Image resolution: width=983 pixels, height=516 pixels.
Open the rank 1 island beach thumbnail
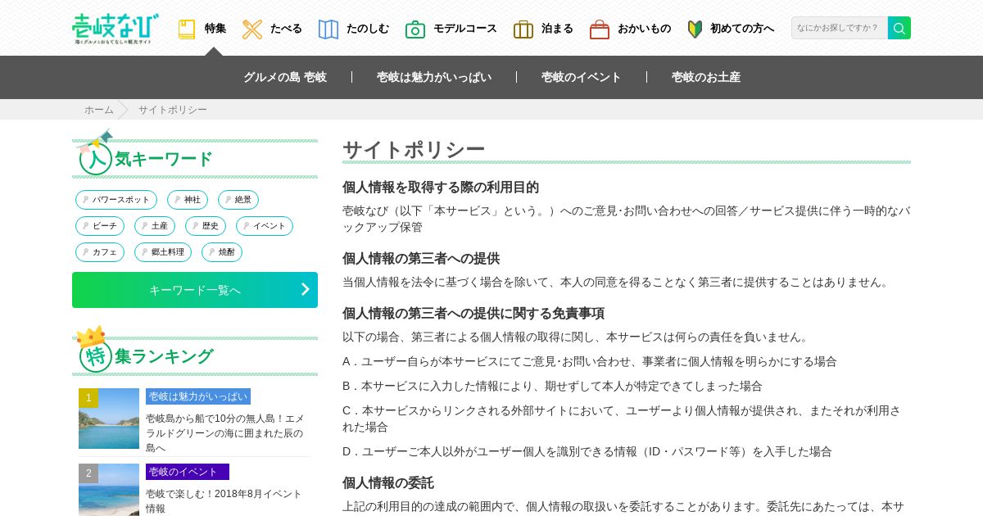point(109,419)
